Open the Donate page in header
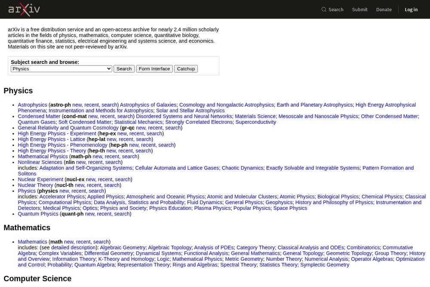430x287 pixels. 384,9
